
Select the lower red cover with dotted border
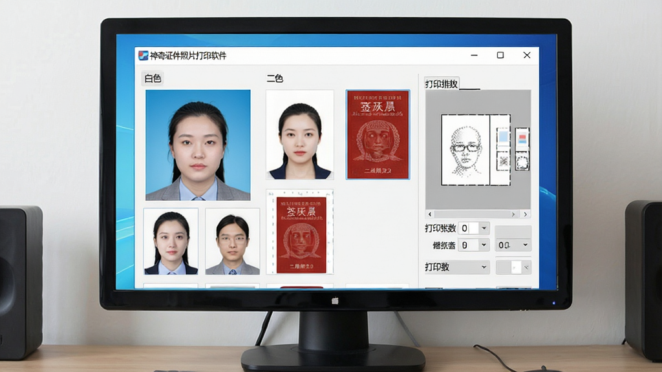[x=300, y=232]
